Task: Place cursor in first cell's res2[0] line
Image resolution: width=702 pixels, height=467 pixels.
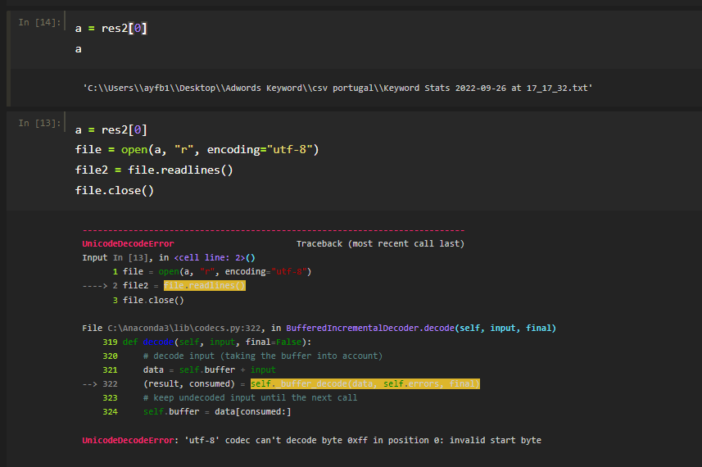Action: pyautogui.click(x=111, y=29)
